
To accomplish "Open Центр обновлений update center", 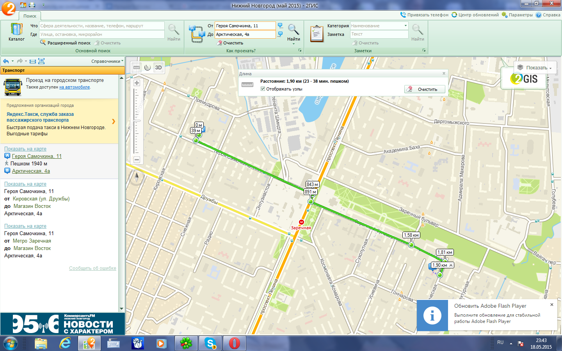I will coord(475,15).
